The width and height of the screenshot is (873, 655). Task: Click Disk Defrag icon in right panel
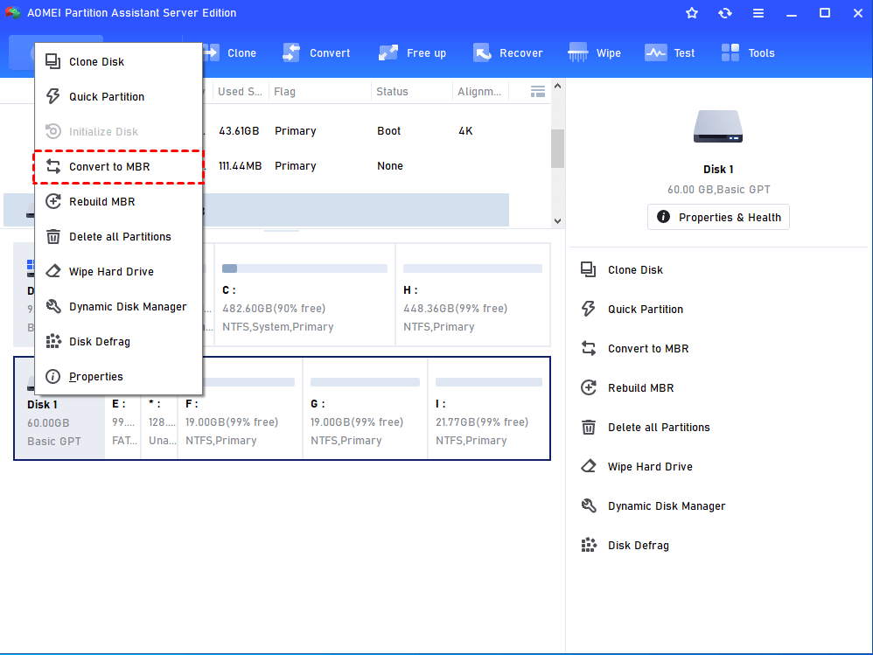589,546
